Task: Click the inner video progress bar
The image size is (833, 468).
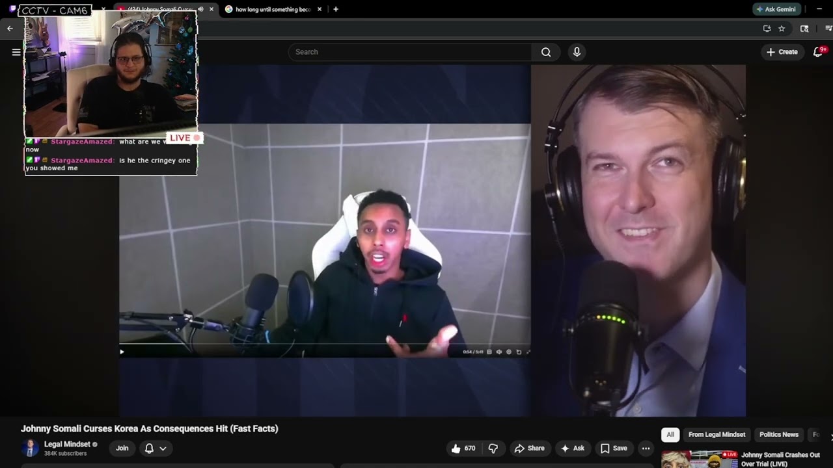Action: click(325, 344)
